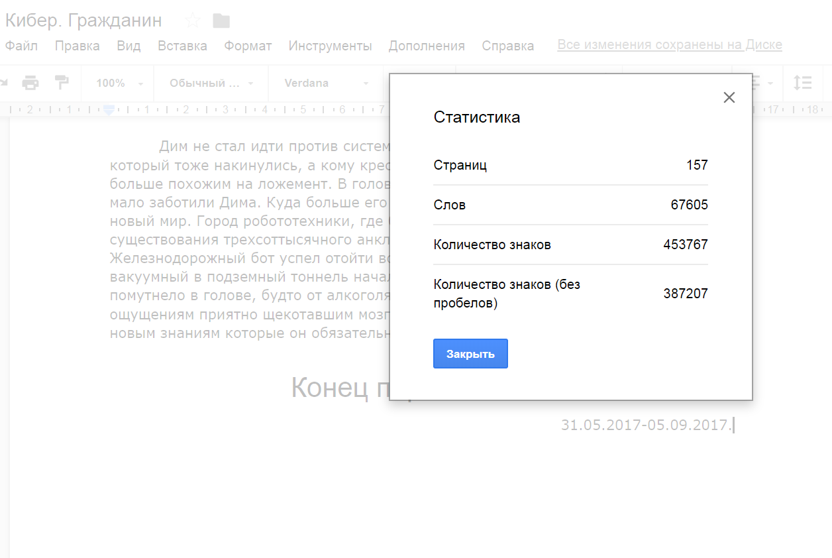Viewport: 832px width, 558px height.
Task: Open the Вставка menu
Action: point(182,46)
